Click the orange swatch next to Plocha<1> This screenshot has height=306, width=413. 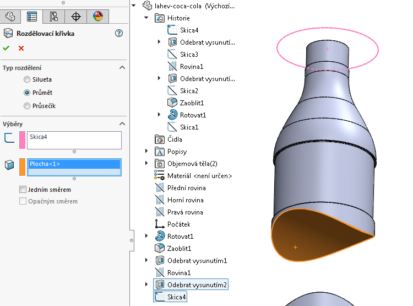coord(23,167)
